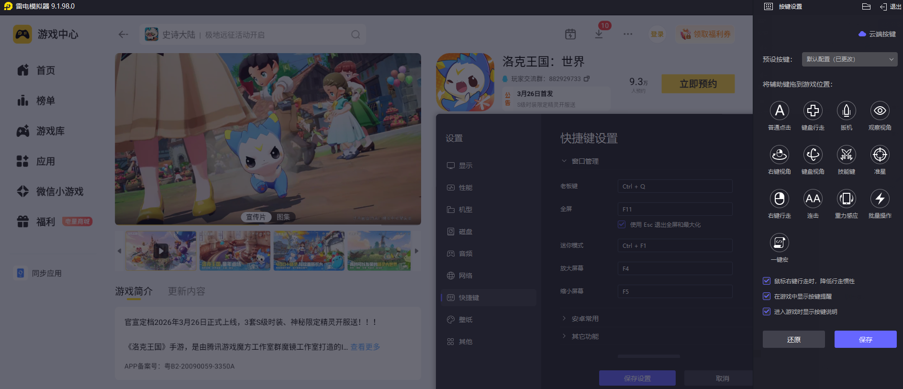
Task: Edit the 缩小屏幕 F5 shortcut field
Action: [x=675, y=291]
